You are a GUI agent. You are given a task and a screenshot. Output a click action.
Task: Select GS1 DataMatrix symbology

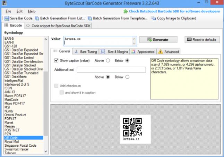[15, 77]
